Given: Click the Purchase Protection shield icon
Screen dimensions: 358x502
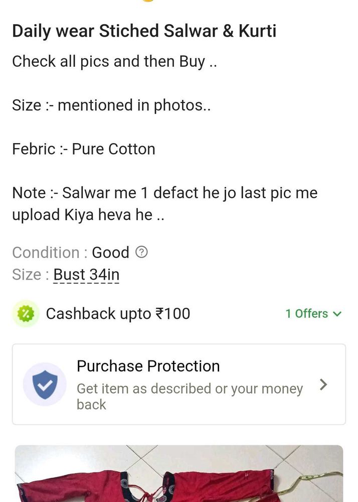Looking at the screenshot, I should coord(45,385).
